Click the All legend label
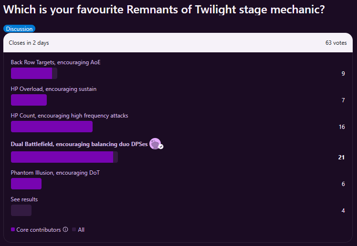 pos(81,230)
